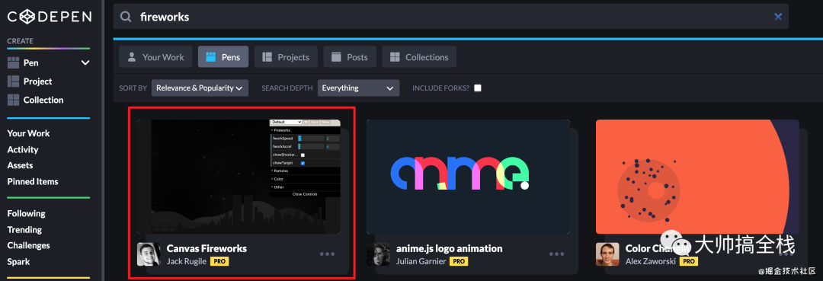Click the PRO badge beside Julian Garnier
This screenshot has width=823, height=281.
point(460,261)
